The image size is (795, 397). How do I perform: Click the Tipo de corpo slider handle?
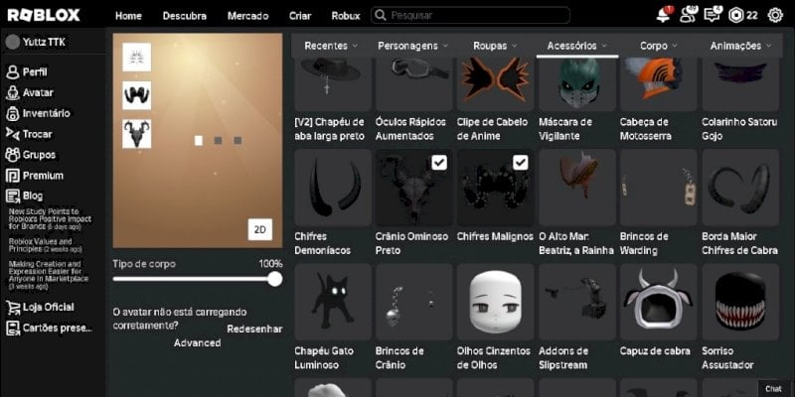click(275, 279)
